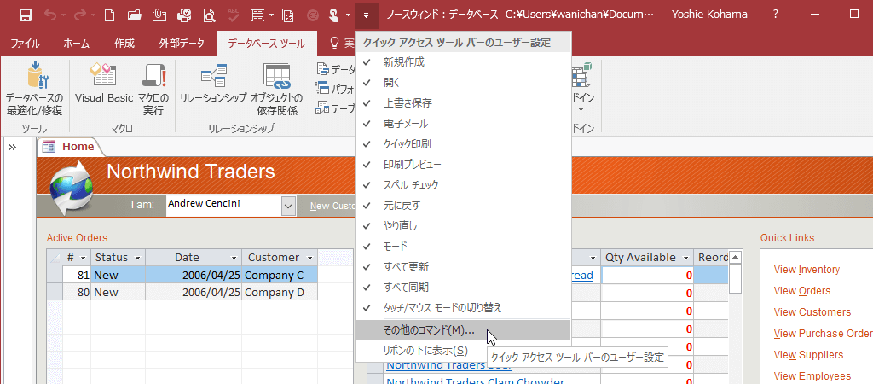The image size is (873, 384).
Task: Open the View Suppliers quick link
Action: coord(808,355)
